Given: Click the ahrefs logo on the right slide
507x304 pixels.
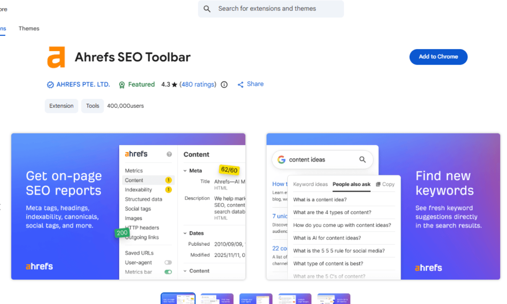Looking at the screenshot, I should [428, 268].
